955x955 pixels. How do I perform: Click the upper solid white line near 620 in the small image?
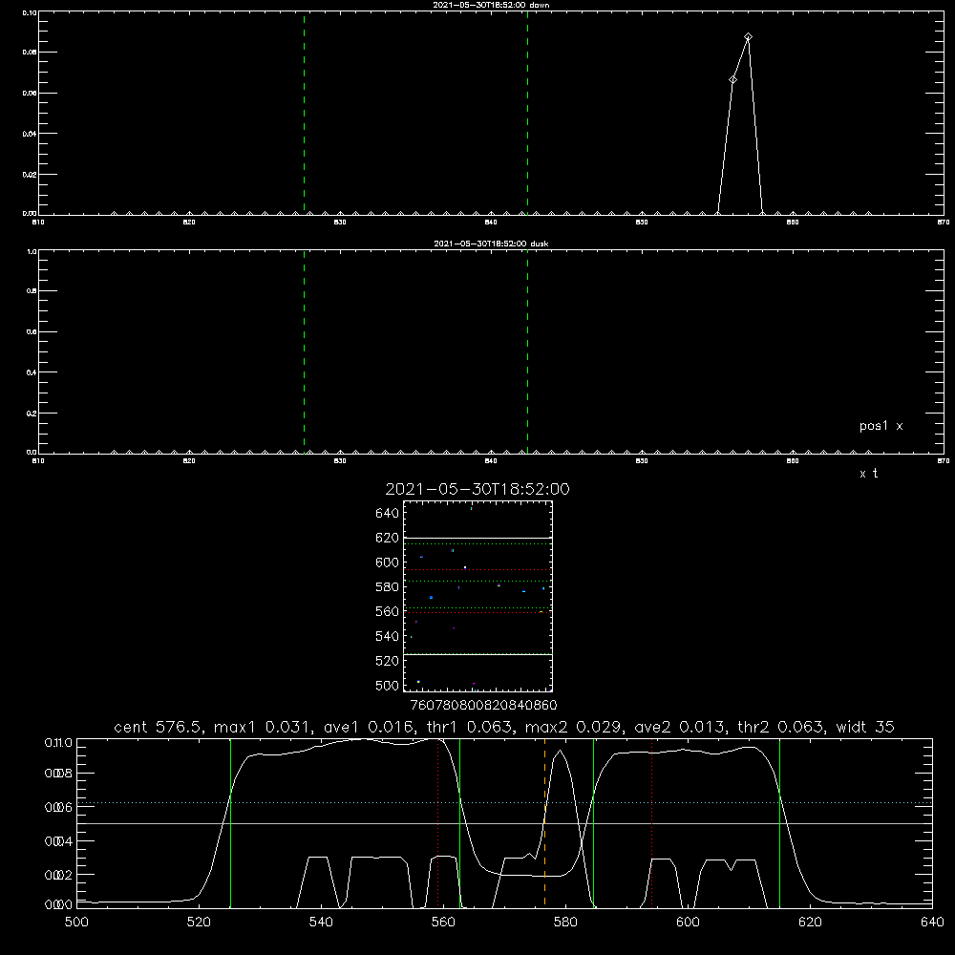477,539
